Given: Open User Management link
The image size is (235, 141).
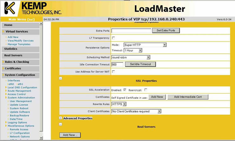Looking at the screenshot, I should click(21, 101).
